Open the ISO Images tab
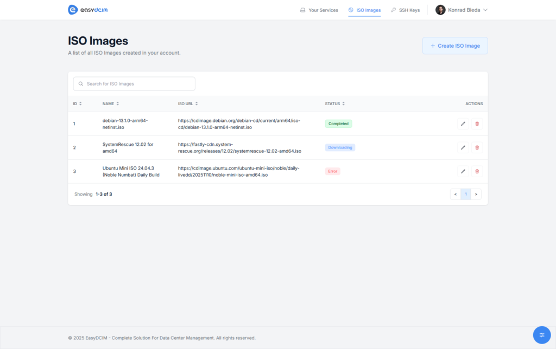The height and width of the screenshot is (349, 556). pos(364,9)
